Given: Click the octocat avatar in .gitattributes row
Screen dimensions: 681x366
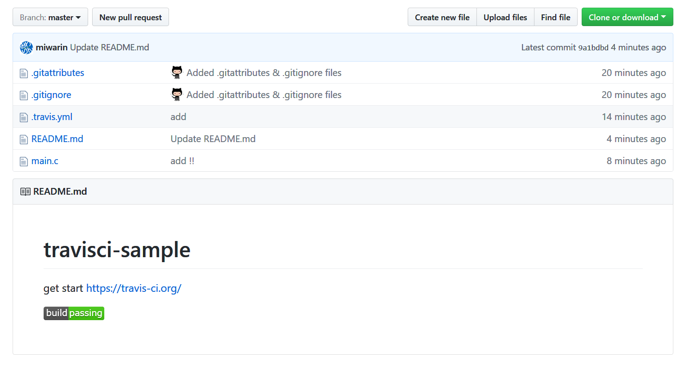Looking at the screenshot, I should click(177, 72).
